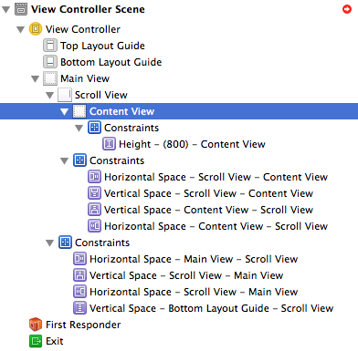
Task: Collapse the Scroll View disclosure triangle
Action: (50, 96)
